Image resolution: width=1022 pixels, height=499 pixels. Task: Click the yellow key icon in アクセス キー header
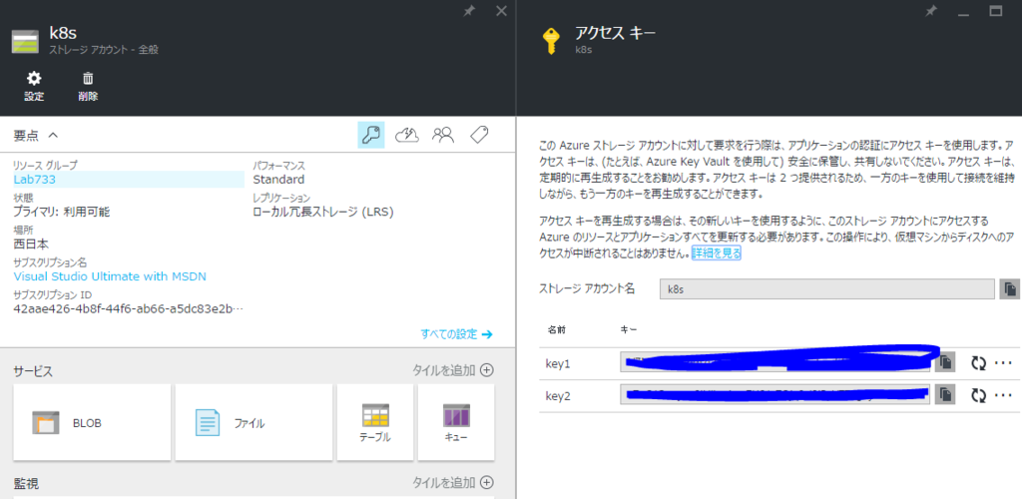click(551, 40)
